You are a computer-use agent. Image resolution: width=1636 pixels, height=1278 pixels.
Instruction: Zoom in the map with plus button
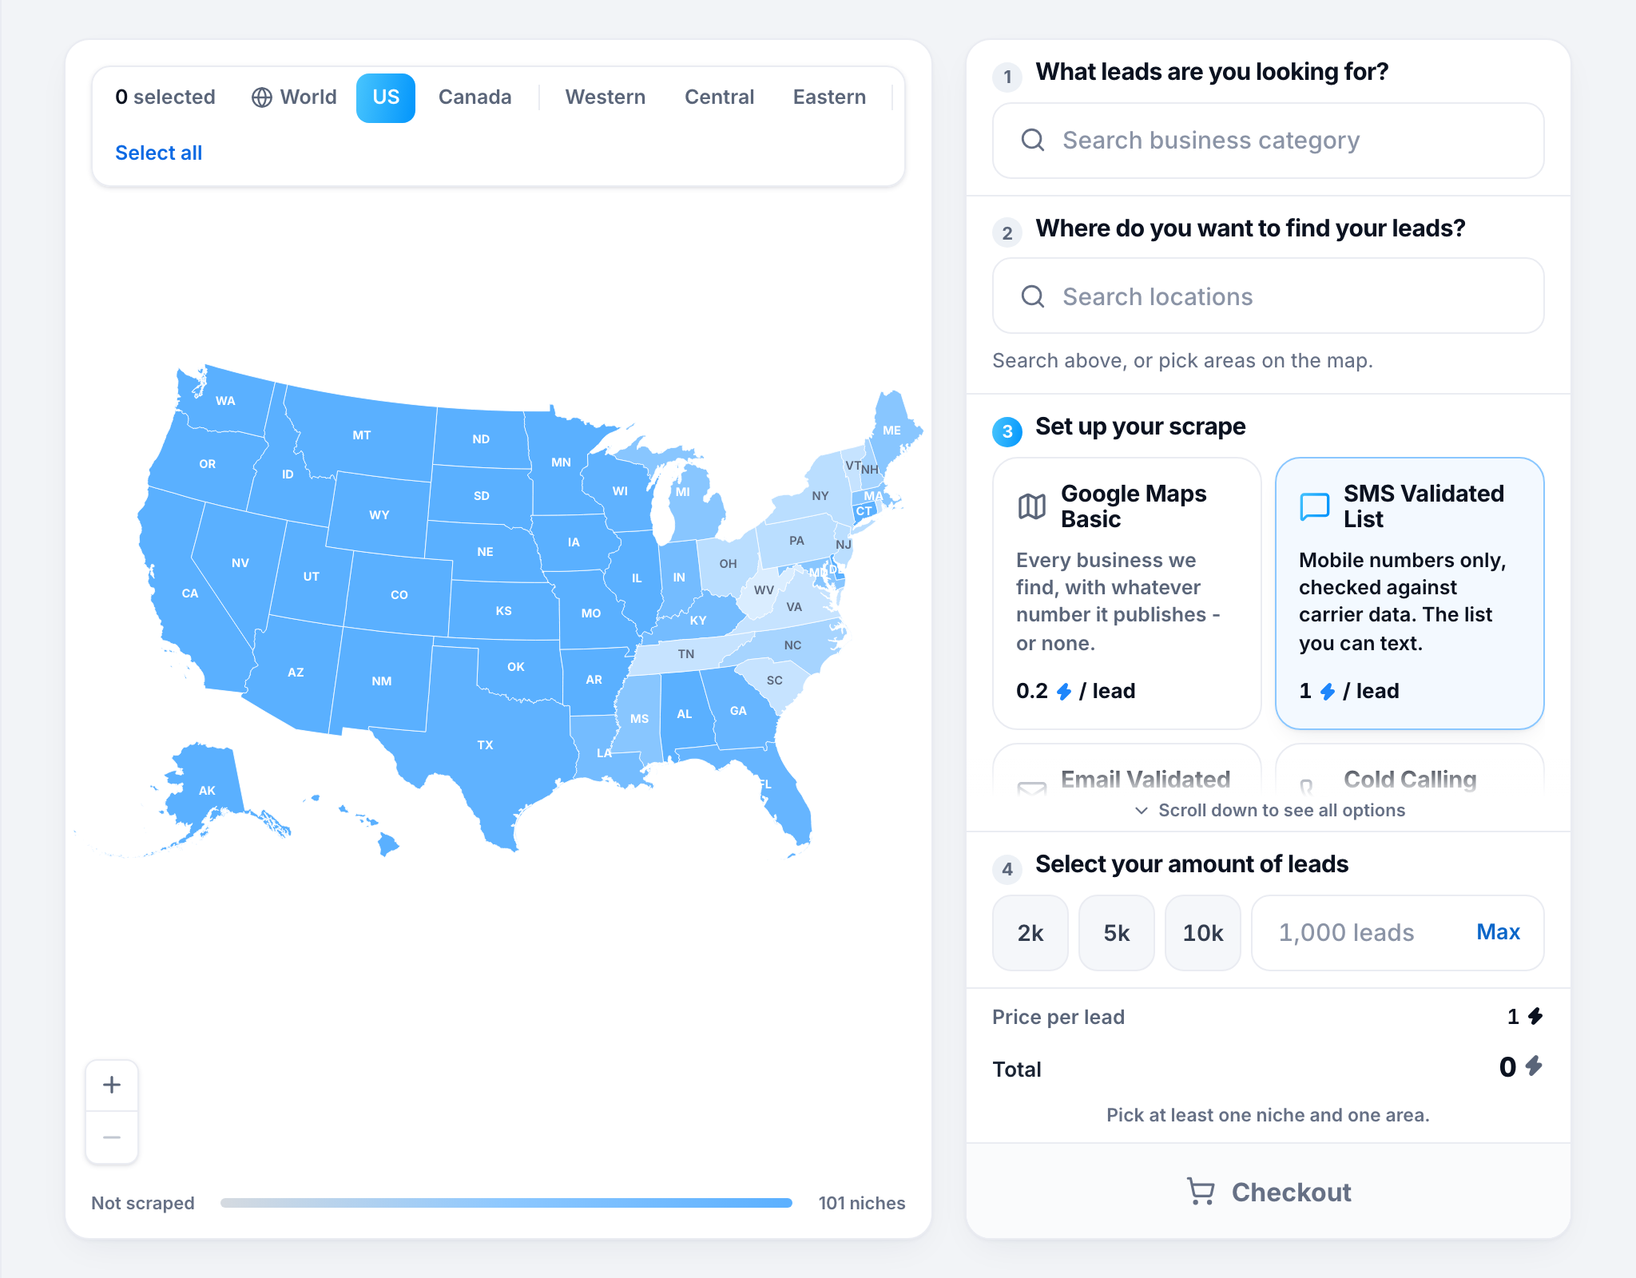pyautogui.click(x=112, y=1085)
